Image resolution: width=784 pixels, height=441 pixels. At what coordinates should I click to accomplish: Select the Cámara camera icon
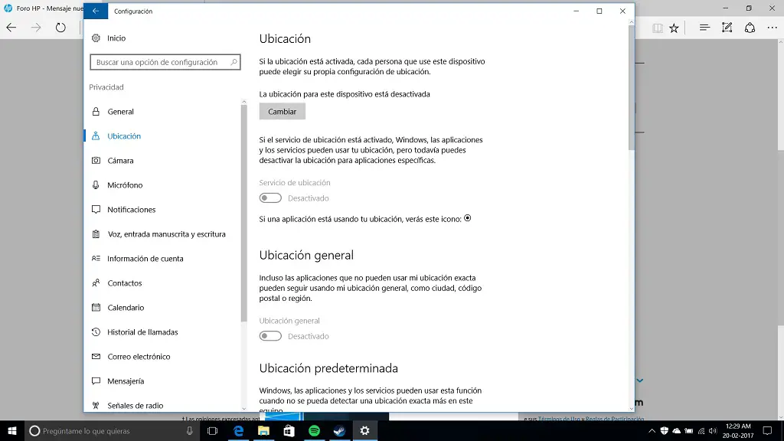tap(96, 161)
